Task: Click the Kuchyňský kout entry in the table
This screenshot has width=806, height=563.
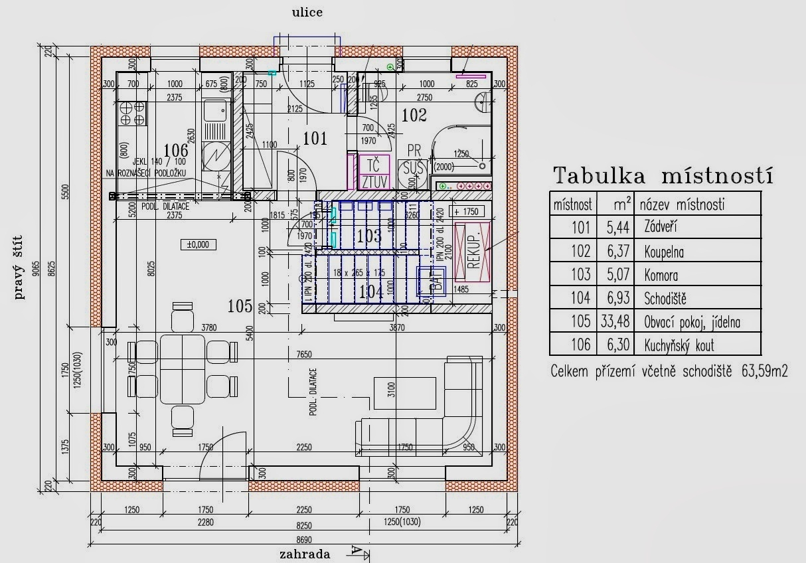Action: (x=655, y=345)
